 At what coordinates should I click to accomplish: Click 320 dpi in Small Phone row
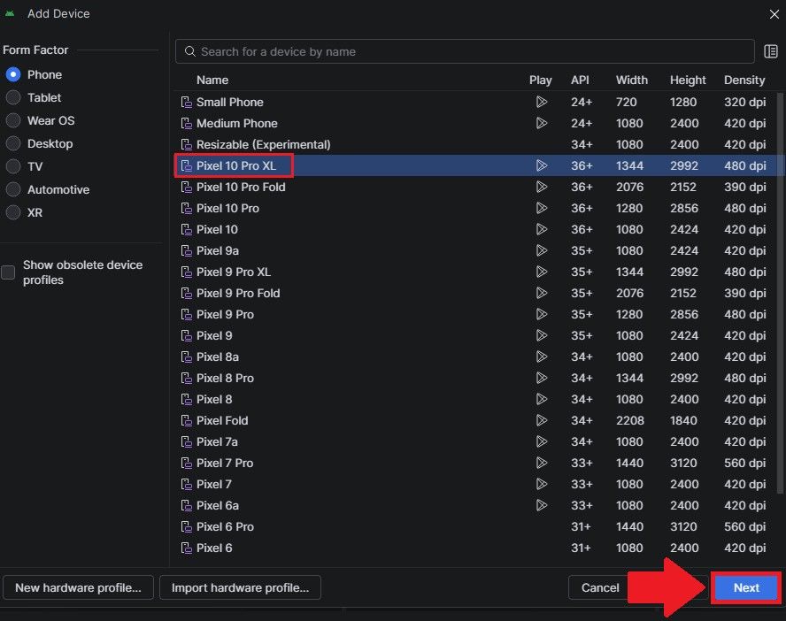(x=744, y=102)
